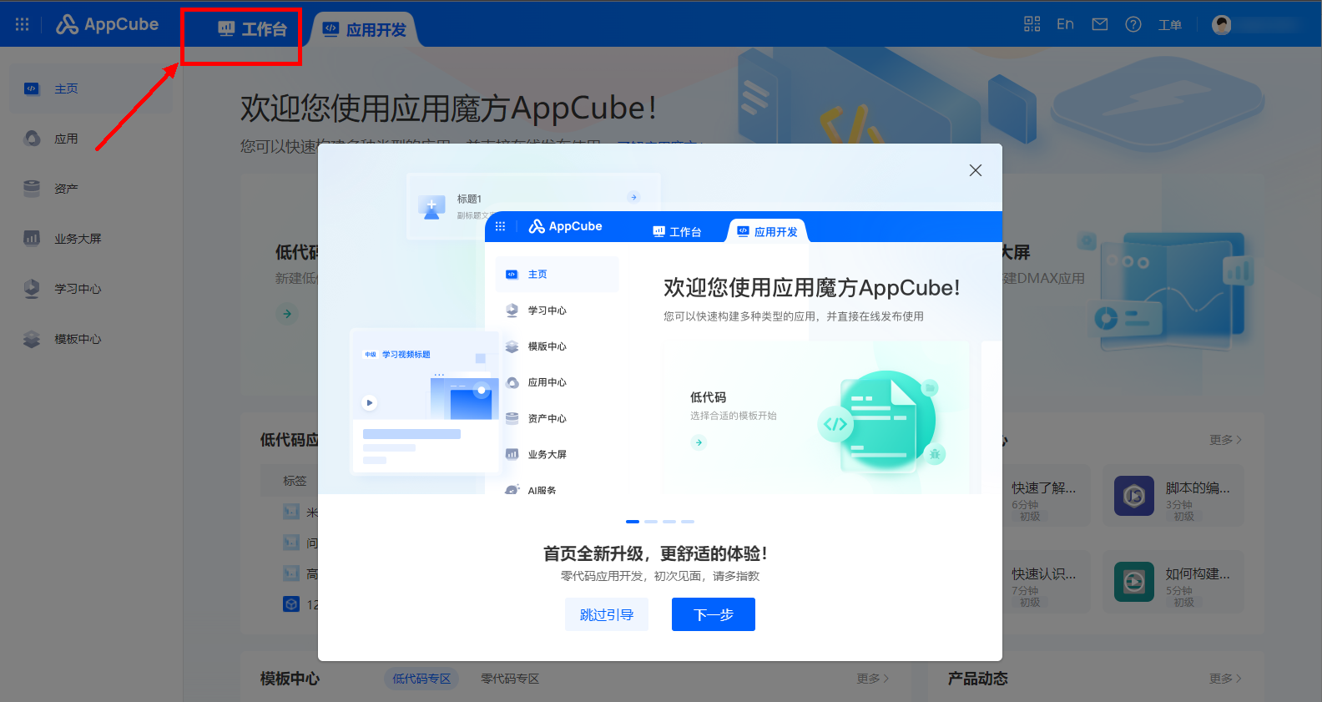
Task: Close the upgrade guide dialog
Action: (976, 170)
